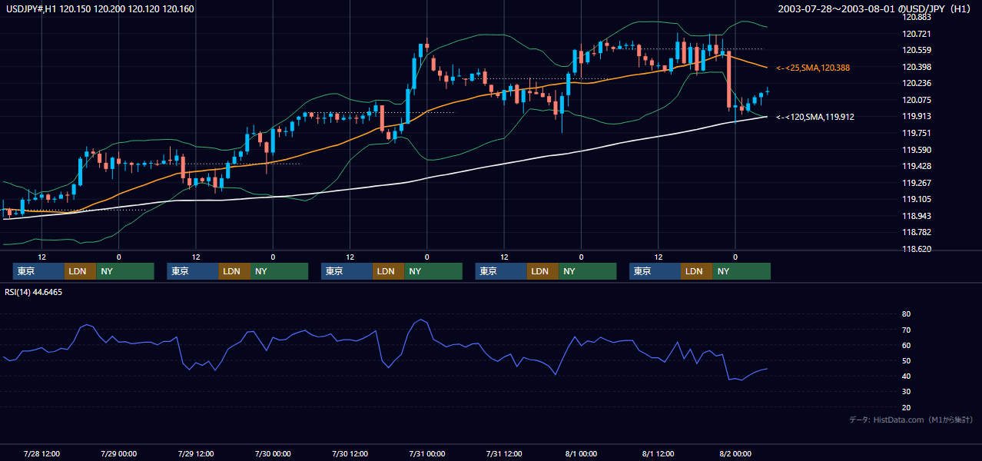Click price axis value 118.943
982x461 pixels.
(918, 216)
